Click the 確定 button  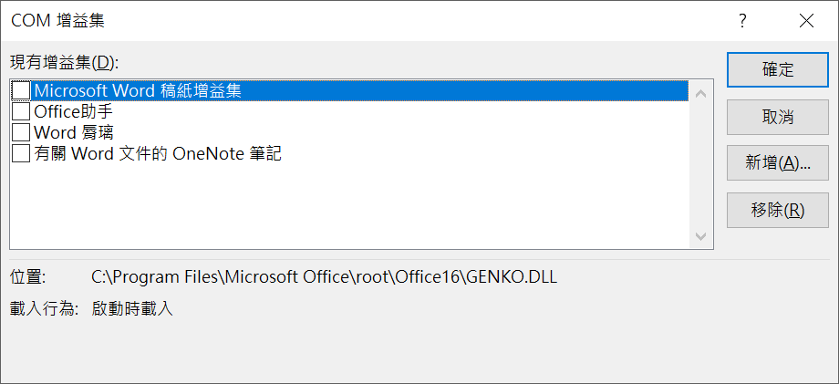778,69
